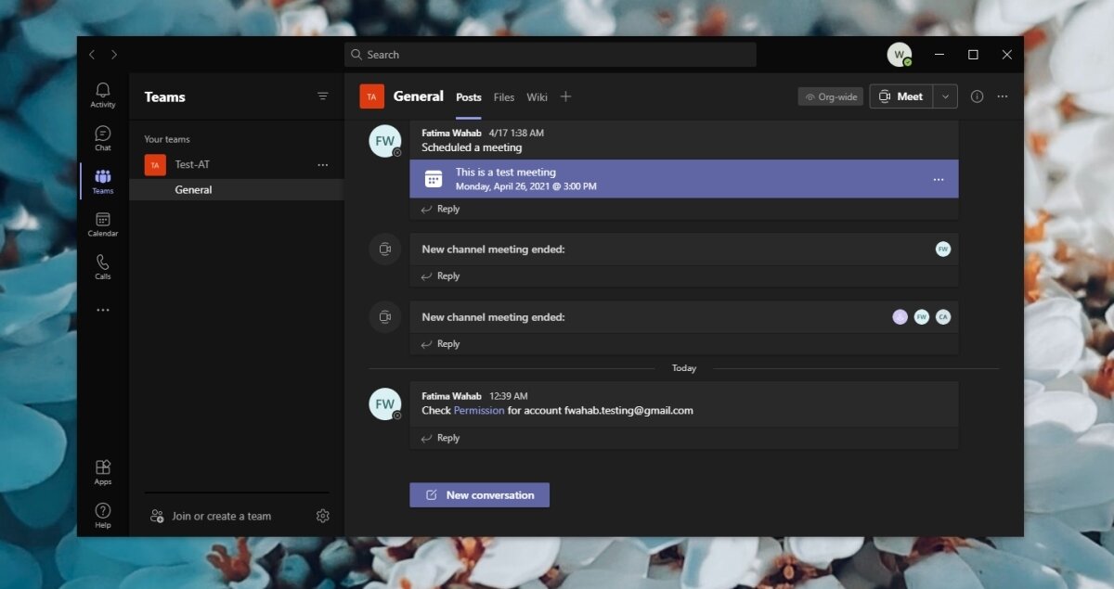Start a New conversation
1114x589 pixels.
coord(479,495)
